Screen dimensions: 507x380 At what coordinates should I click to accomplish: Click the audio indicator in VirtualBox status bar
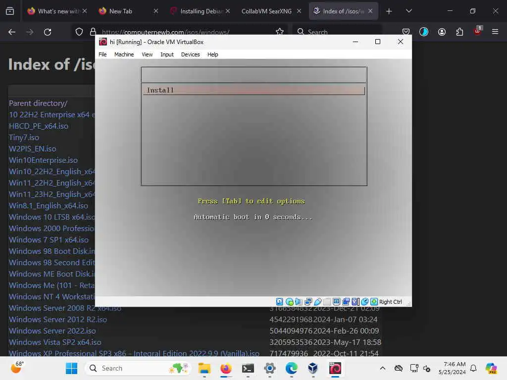(x=299, y=301)
